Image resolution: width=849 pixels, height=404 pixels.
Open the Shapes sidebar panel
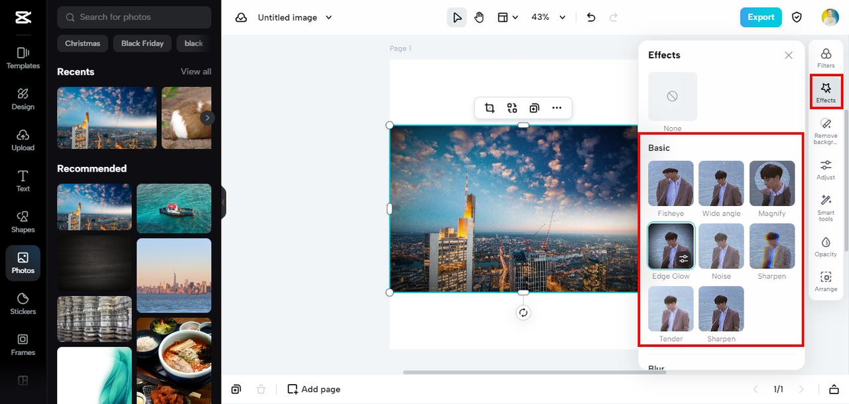[23, 222]
